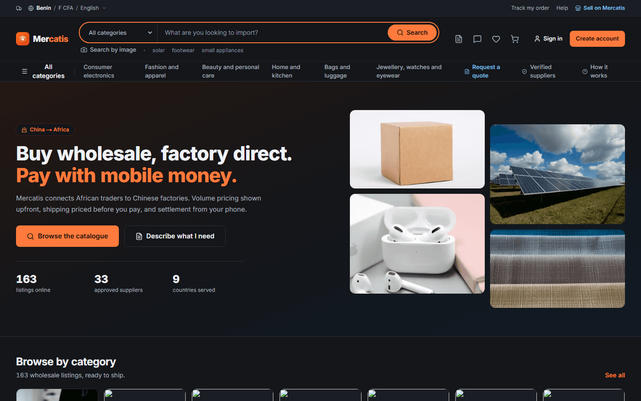Click the question icon beside How it works
The height and width of the screenshot is (401, 641).
(x=585, y=71)
